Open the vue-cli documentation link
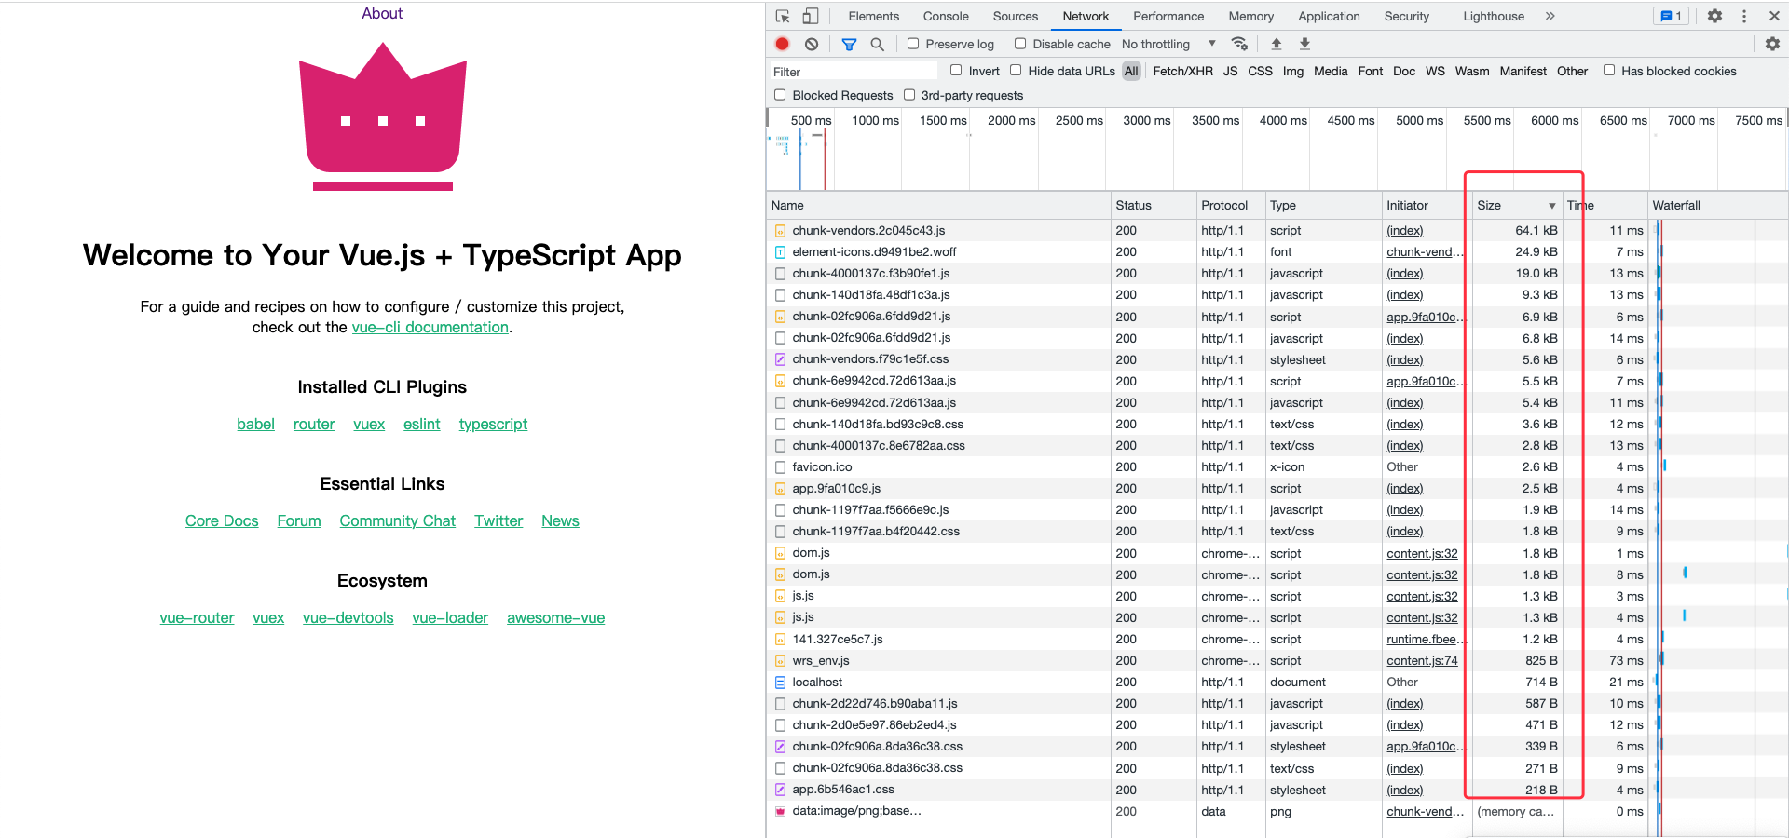The width and height of the screenshot is (1789, 838). [430, 327]
